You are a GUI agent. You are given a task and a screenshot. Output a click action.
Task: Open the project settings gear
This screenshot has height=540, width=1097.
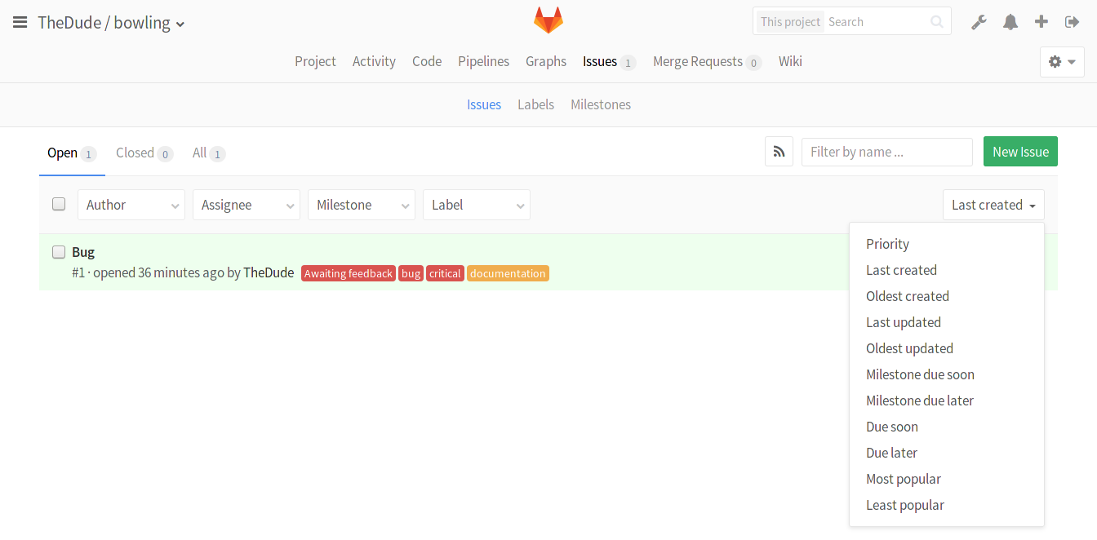point(1055,61)
